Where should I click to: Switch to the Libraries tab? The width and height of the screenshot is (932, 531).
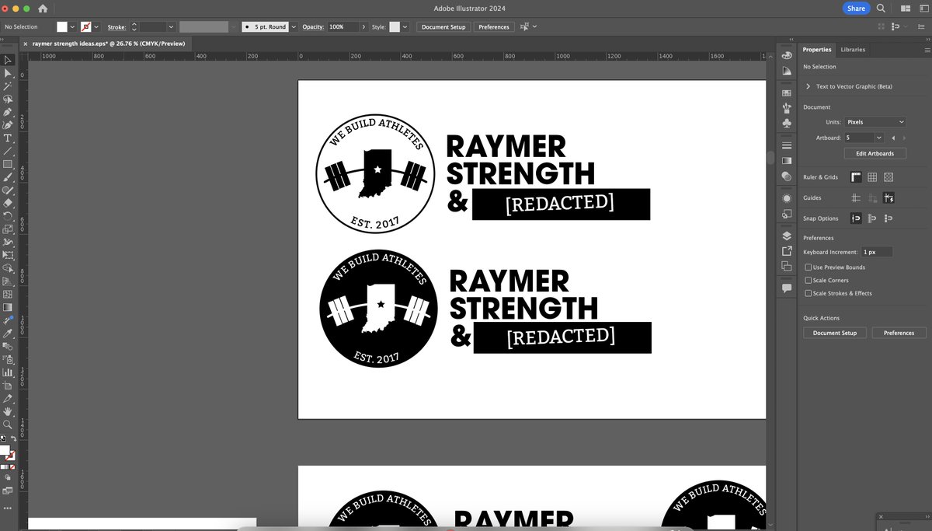click(x=853, y=50)
